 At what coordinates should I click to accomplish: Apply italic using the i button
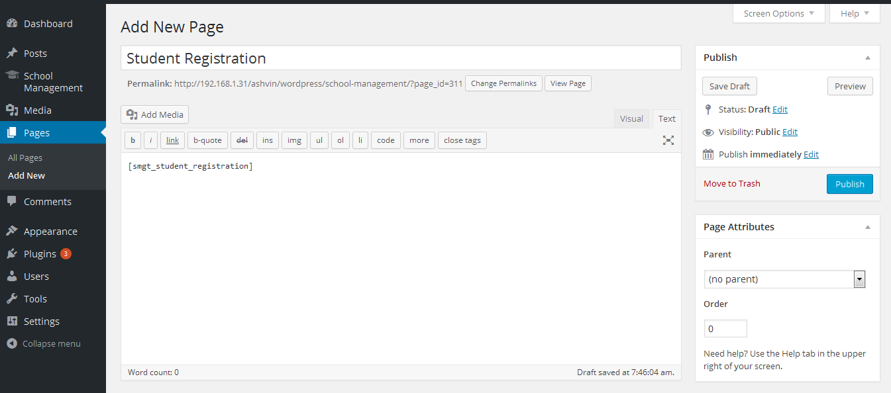(x=150, y=140)
